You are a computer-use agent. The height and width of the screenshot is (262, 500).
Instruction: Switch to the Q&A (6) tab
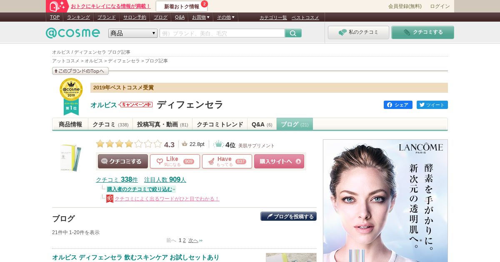tap(262, 124)
